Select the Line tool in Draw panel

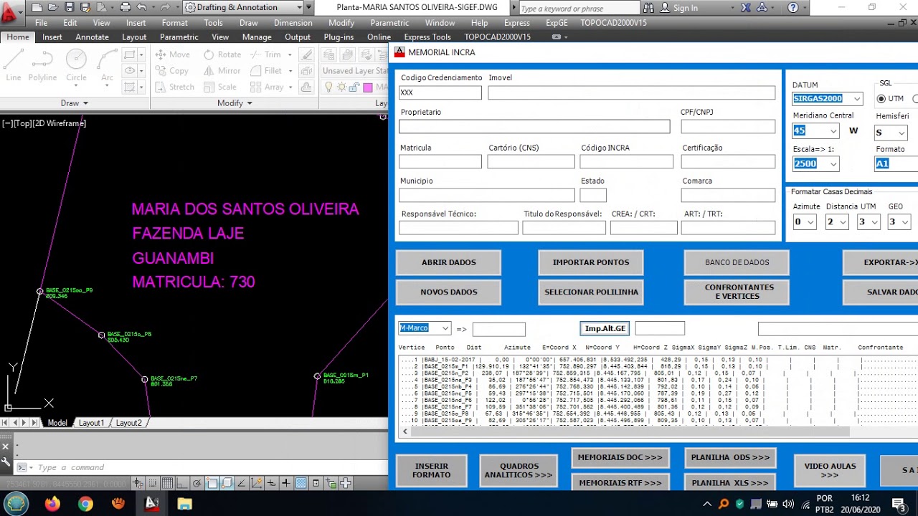(13, 66)
